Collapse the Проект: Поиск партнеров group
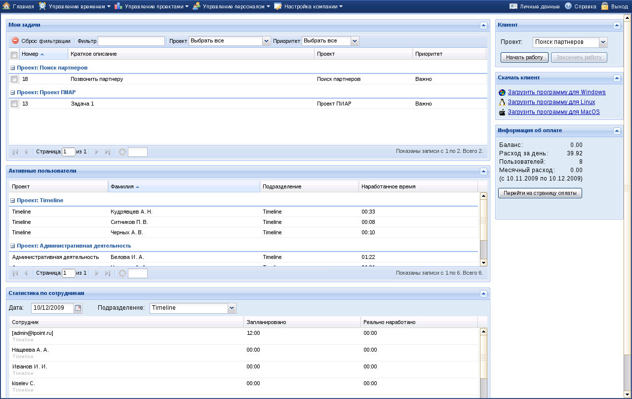The height and width of the screenshot is (399, 632). click(x=13, y=68)
